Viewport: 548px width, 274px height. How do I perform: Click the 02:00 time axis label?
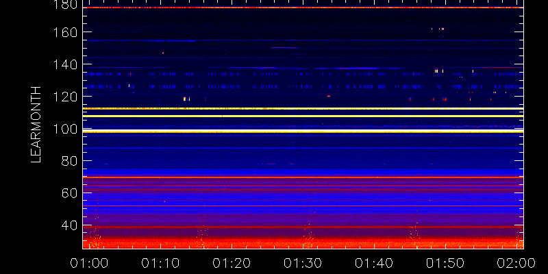pos(516,263)
